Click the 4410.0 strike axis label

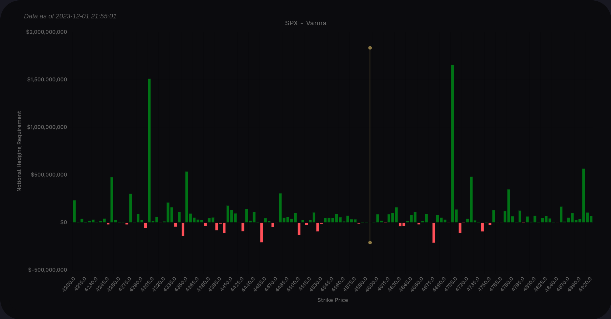pos(226,284)
